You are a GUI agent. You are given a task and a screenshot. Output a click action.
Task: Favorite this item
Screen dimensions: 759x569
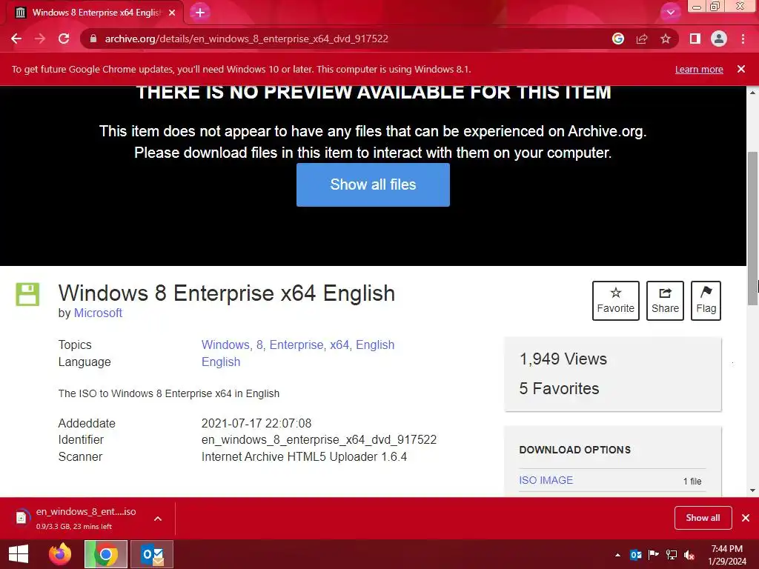[615, 301]
